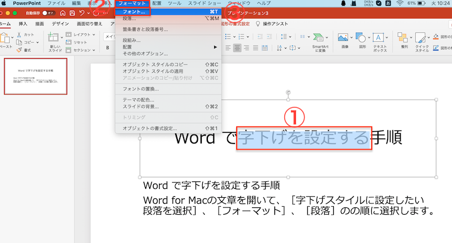Center-align the text
Image resolution: width=452 pixels, height=243 pixels.
click(237, 48)
